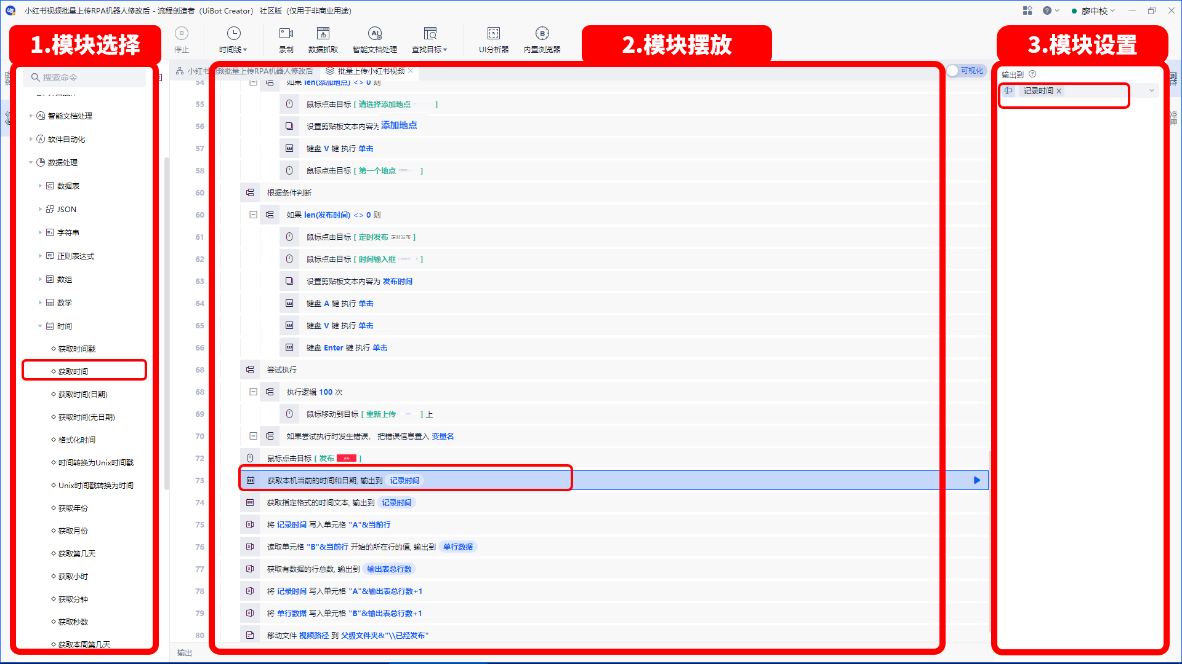Image resolution: width=1182 pixels, height=664 pixels.
Task: Select the 获取时间戳 command
Action: pos(77,349)
